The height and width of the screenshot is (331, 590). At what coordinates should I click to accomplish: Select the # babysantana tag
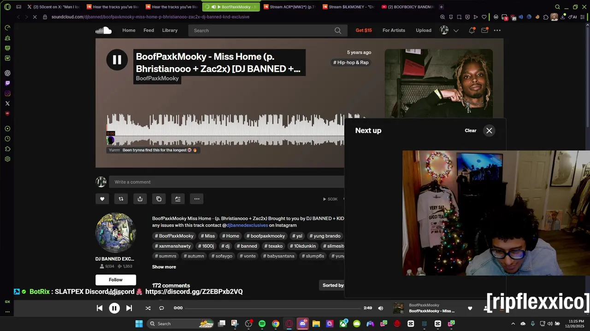(x=278, y=256)
